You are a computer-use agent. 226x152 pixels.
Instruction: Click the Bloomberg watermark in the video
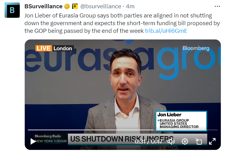click(x=196, y=48)
